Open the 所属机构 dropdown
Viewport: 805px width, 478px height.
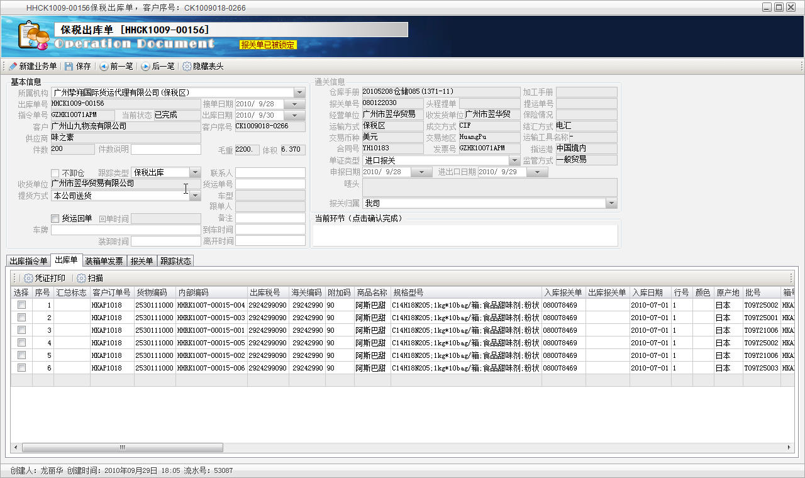(x=299, y=92)
